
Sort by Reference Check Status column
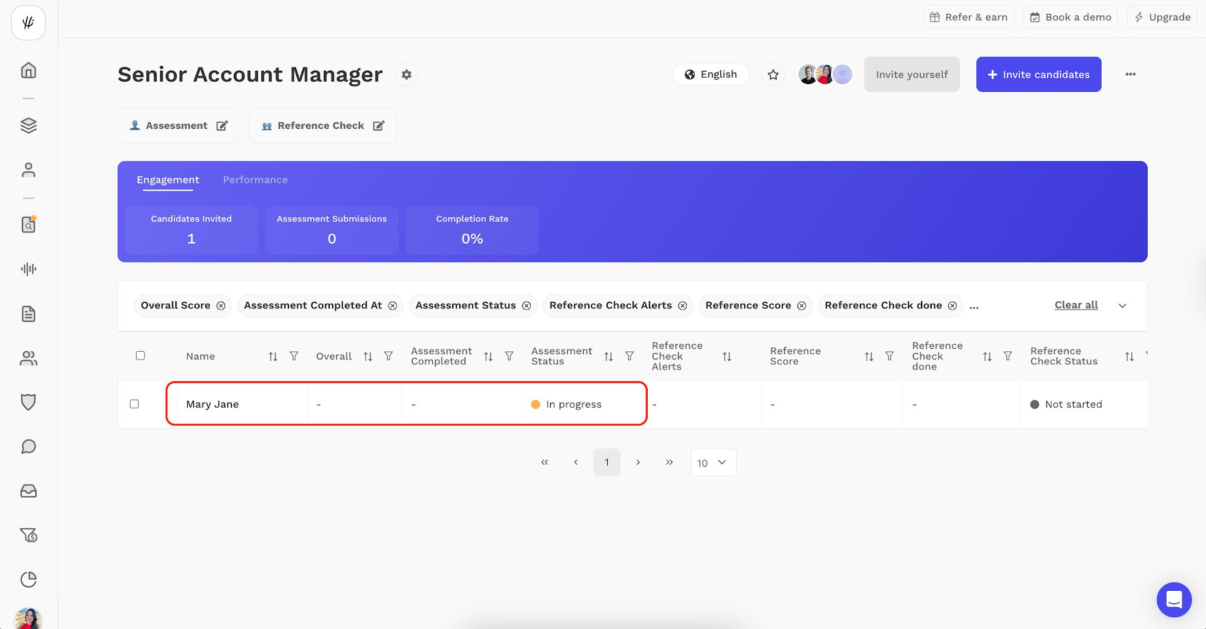tap(1129, 356)
